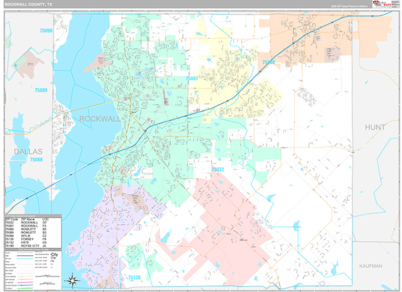Click the green line swatch in the legend
Image resolution: width=402 pixels, height=292 pixels.
point(25,288)
